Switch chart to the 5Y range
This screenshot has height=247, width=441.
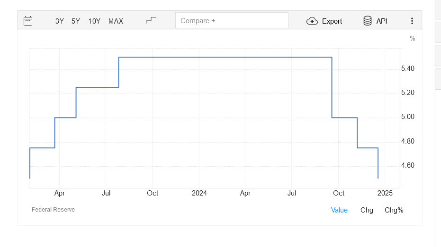(76, 21)
